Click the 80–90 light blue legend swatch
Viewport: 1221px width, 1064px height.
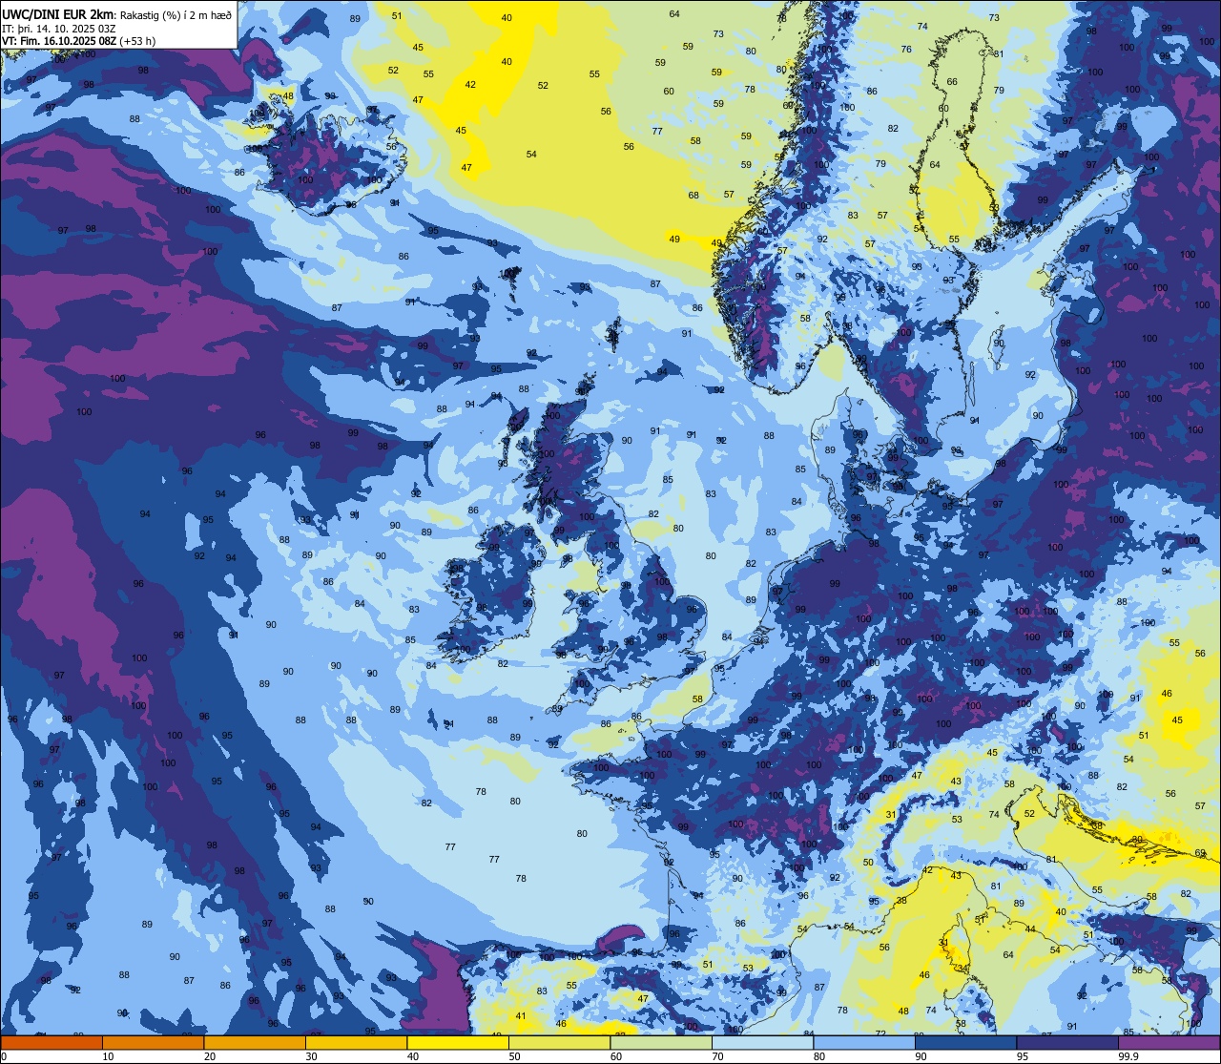point(864,1043)
